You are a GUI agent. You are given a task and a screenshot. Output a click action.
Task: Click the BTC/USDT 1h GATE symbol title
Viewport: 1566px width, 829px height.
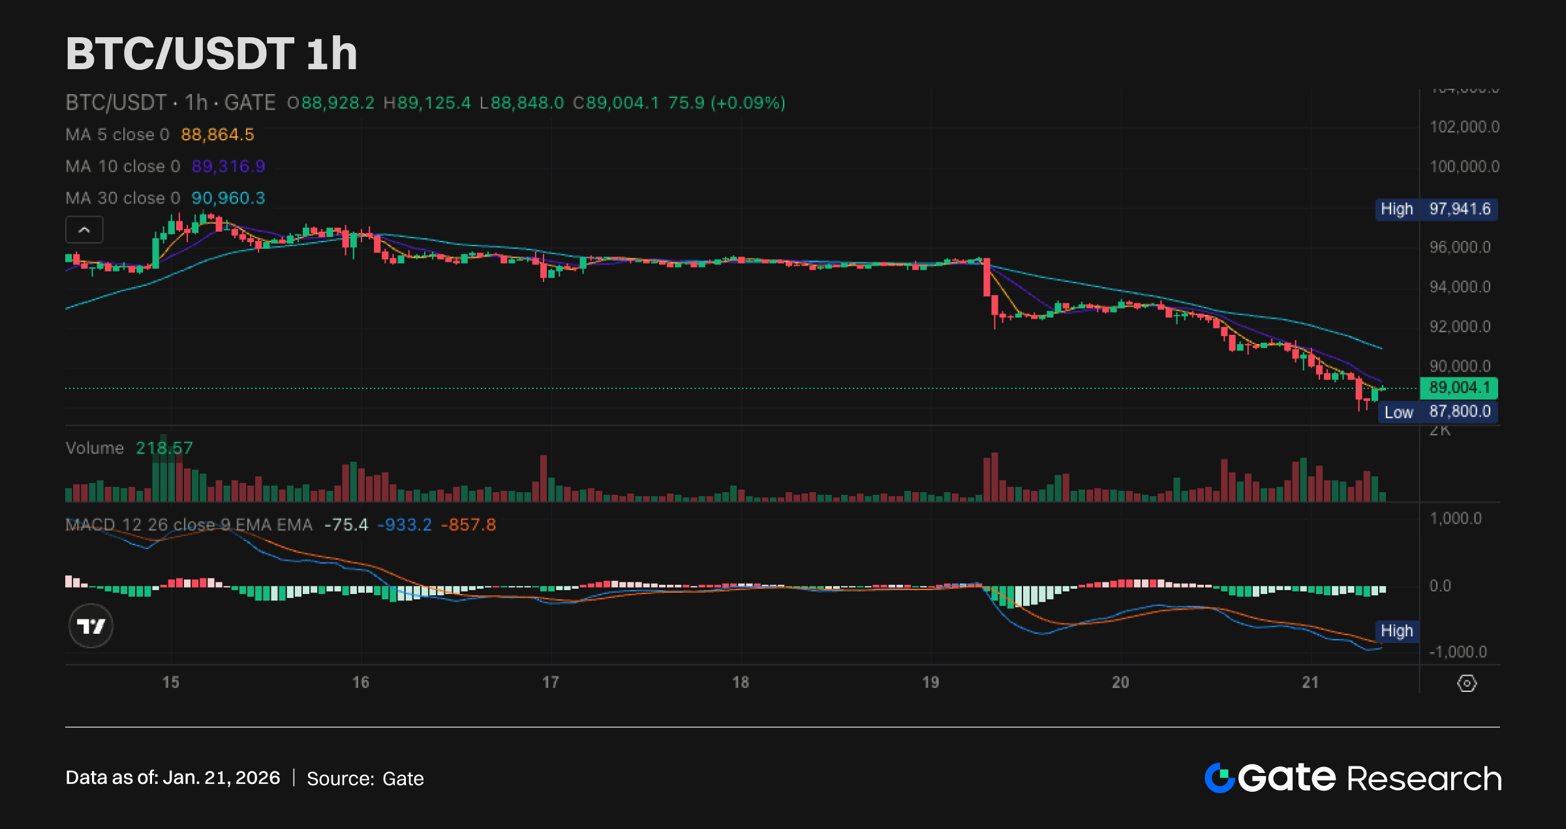click(x=170, y=102)
